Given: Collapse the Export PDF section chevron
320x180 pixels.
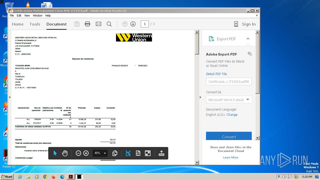Looking at the screenshot, I should point(248,39).
